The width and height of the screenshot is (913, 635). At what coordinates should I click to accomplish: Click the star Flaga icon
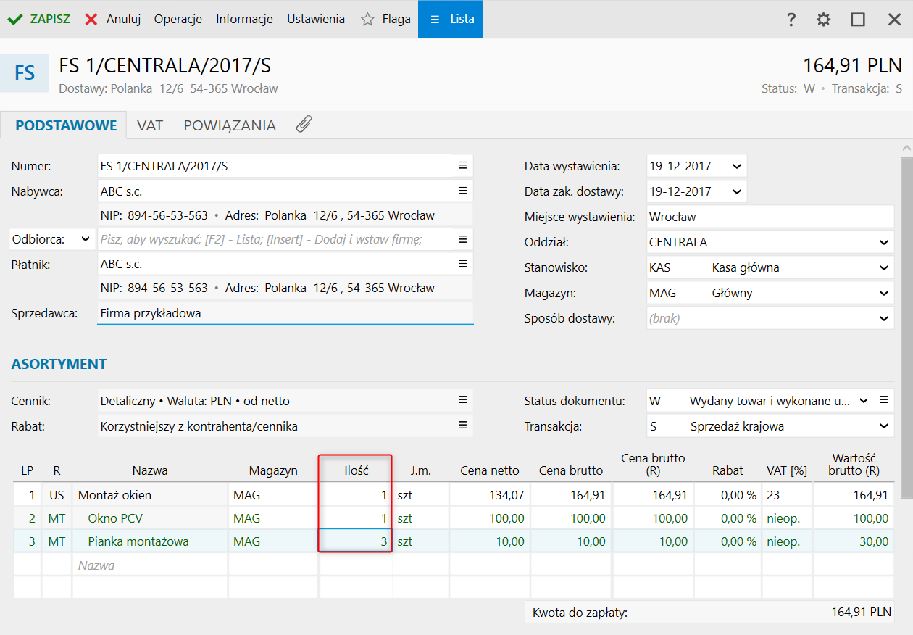click(368, 20)
